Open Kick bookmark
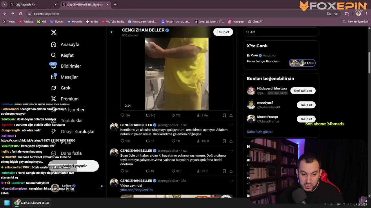This screenshot has height=208, width=371. 42,22
